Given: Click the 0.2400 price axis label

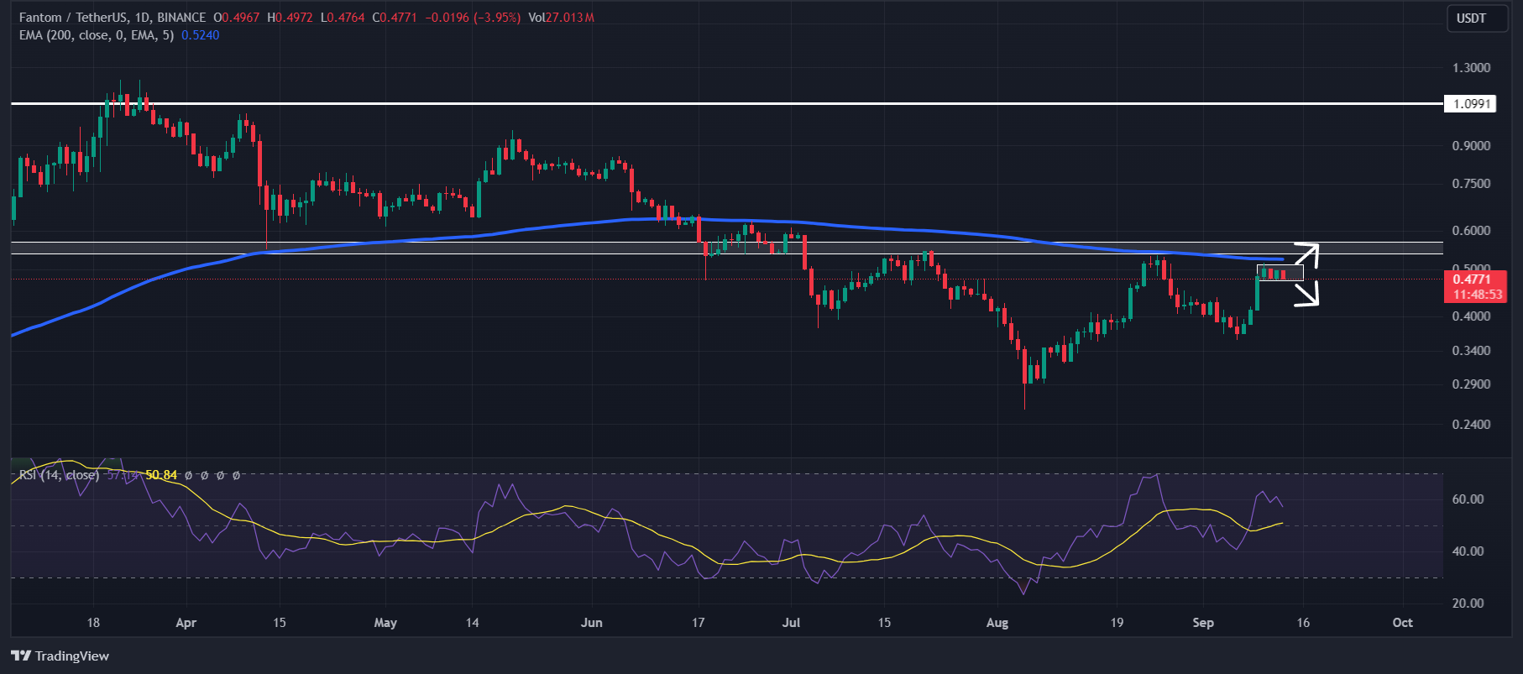Looking at the screenshot, I should (x=1471, y=425).
